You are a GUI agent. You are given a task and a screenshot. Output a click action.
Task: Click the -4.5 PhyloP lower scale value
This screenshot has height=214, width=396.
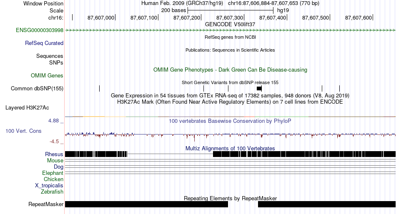(54, 142)
